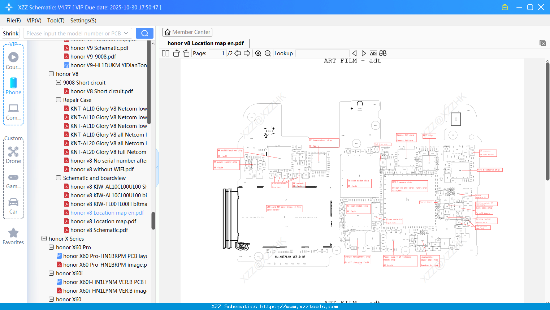The height and width of the screenshot is (310, 550).
Task: Go to previous page arrow
Action: [238, 53]
